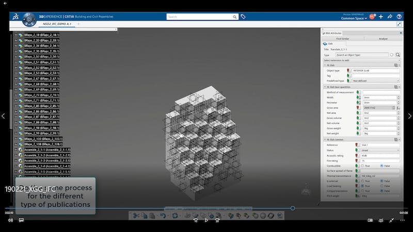413x232 pixels.
Task: Click the Find Similar button
Action: point(343,39)
